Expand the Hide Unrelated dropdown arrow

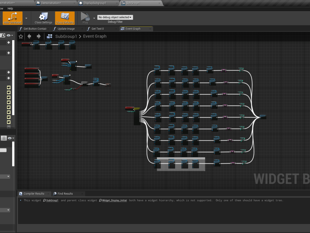tap(27, 18)
